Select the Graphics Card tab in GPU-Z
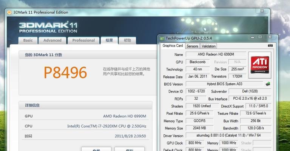This screenshot has width=290, height=151. click(173, 46)
